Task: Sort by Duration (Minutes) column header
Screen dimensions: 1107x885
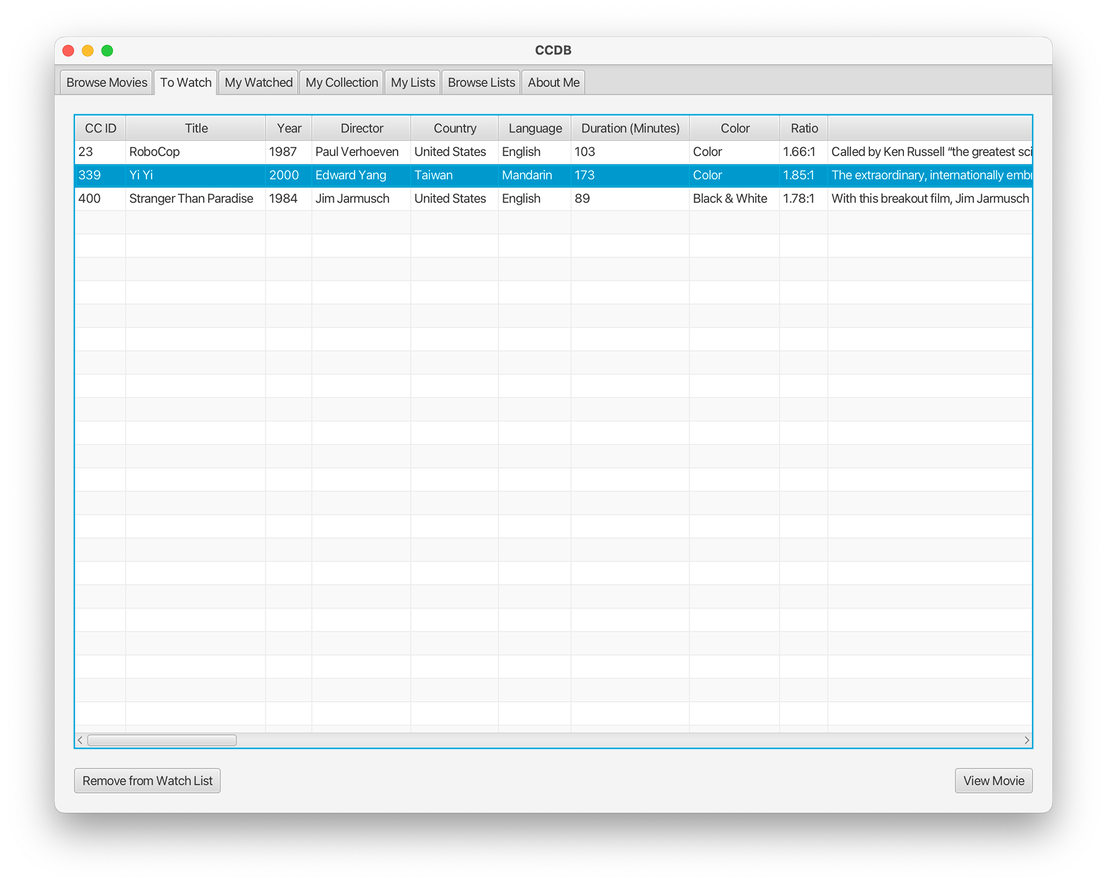Action: point(630,128)
